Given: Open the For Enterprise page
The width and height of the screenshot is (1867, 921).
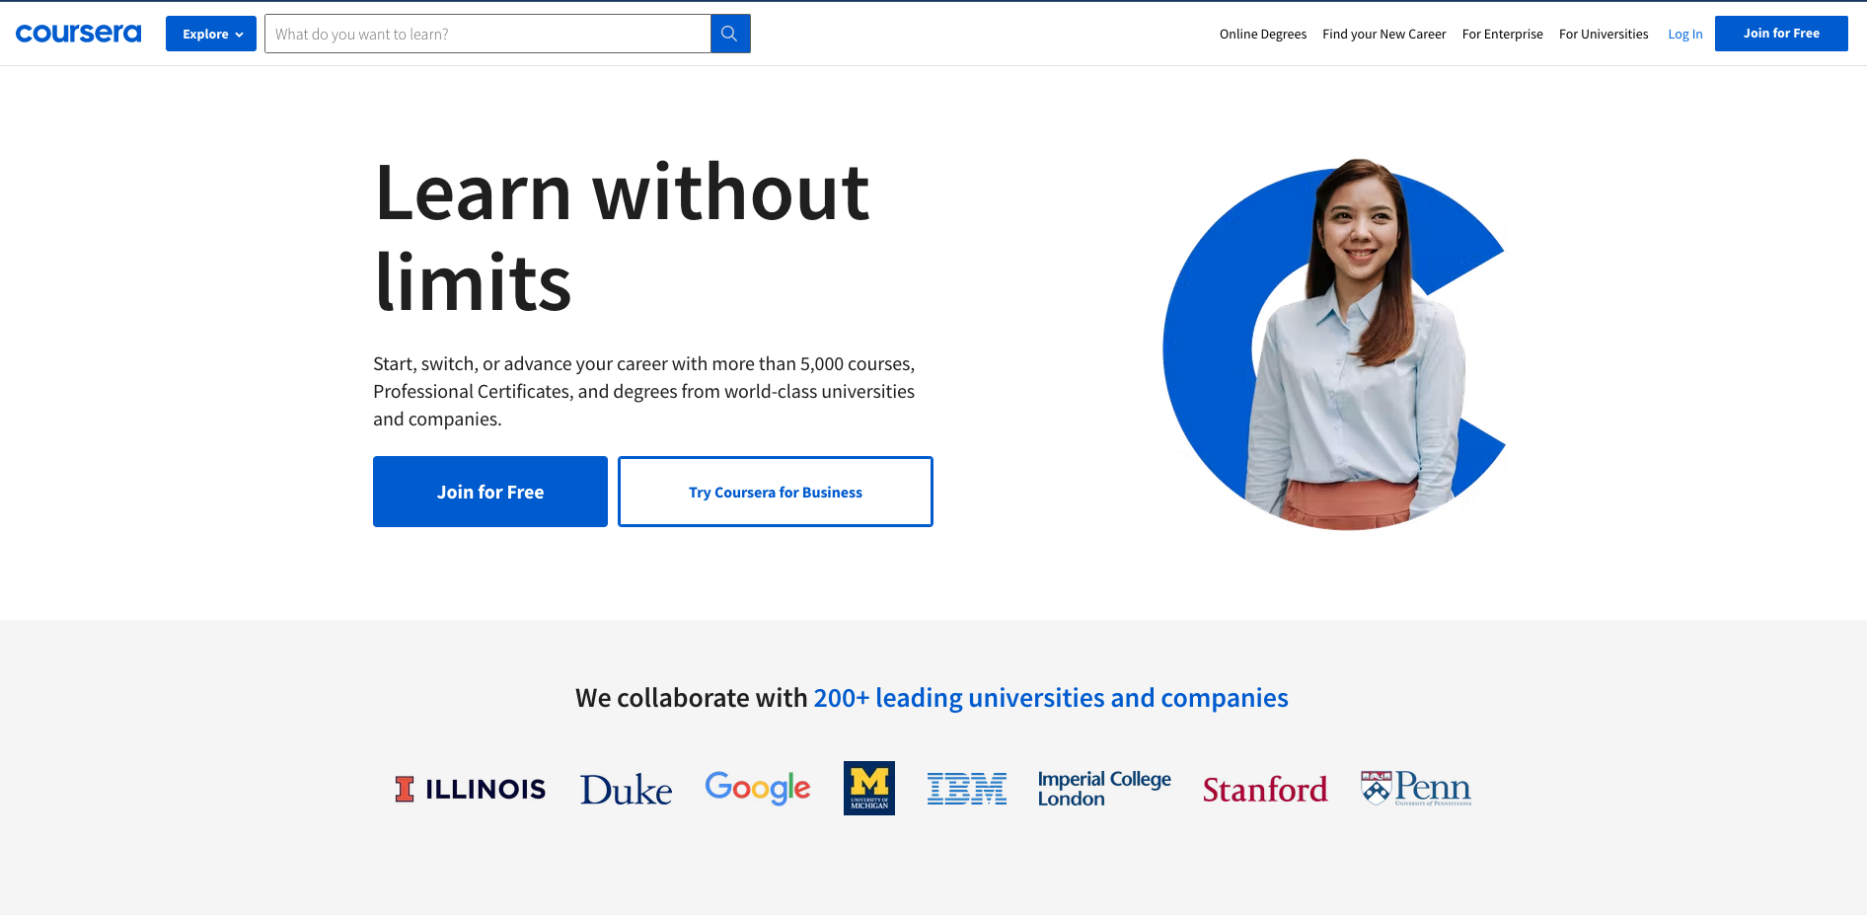Looking at the screenshot, I should click(1503, 34).
